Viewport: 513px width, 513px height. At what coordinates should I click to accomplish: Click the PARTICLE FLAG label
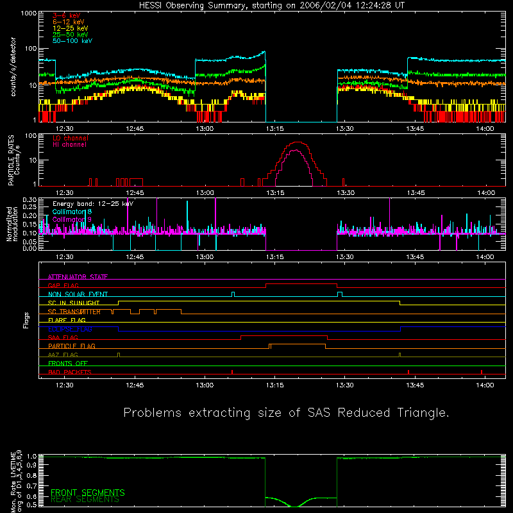click(x=72, y=346)
